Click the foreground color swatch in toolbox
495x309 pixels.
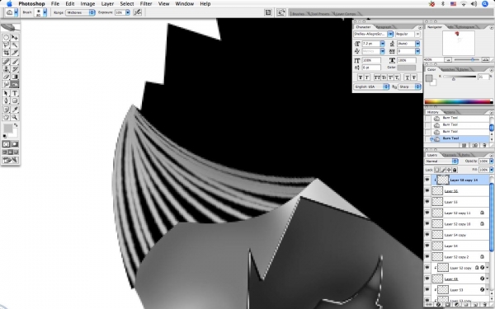click(x=8, y=129)
